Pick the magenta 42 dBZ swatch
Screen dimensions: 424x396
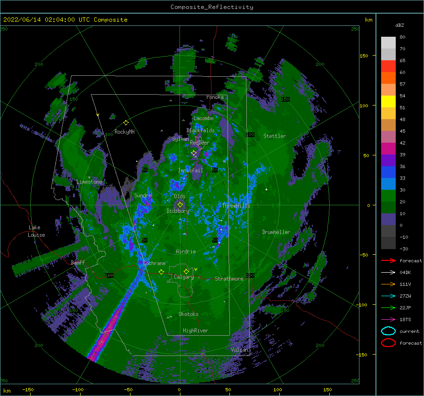click(x=388, y=148)
